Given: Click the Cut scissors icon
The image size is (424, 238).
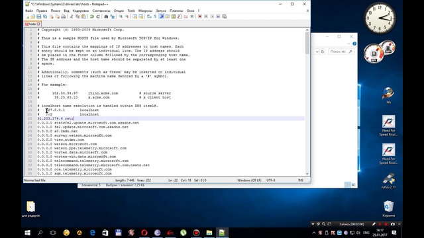Looking at the screenshot, I should click(72, 17).
